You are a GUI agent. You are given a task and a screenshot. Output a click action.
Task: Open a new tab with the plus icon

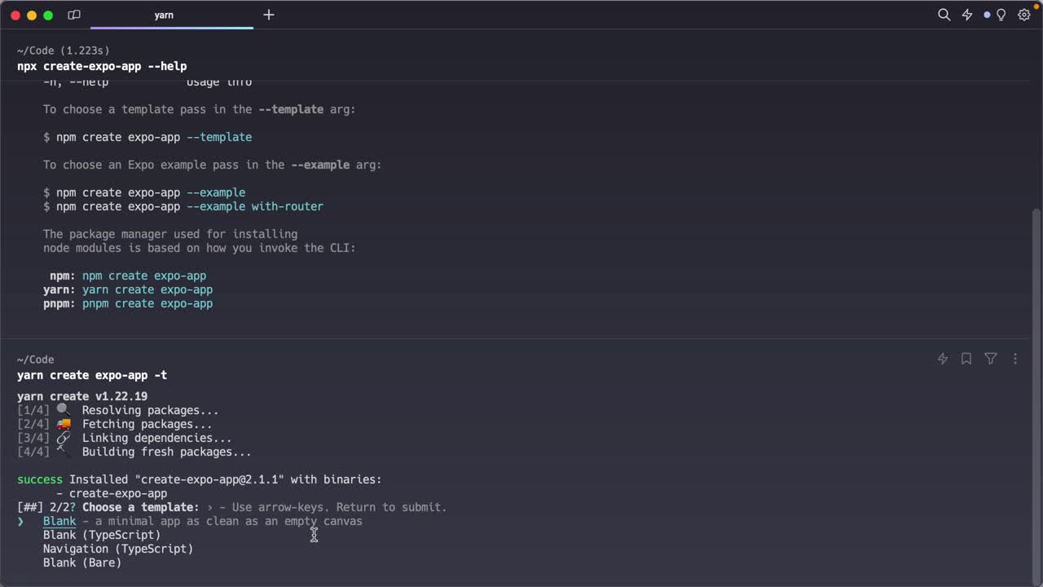click(x=269, y=15)
